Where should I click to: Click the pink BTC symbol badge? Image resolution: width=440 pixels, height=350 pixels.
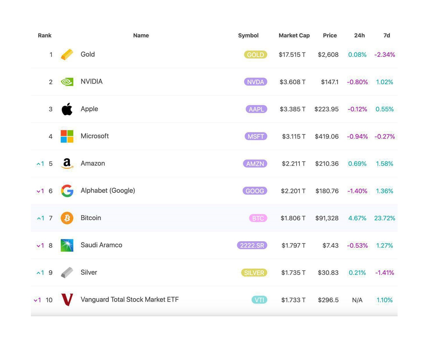[258, 218]
